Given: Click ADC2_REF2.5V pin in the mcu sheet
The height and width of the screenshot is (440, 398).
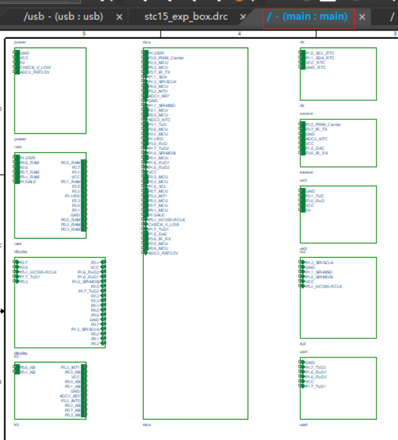Looking at the screenshot, I should tap(163, 253).
